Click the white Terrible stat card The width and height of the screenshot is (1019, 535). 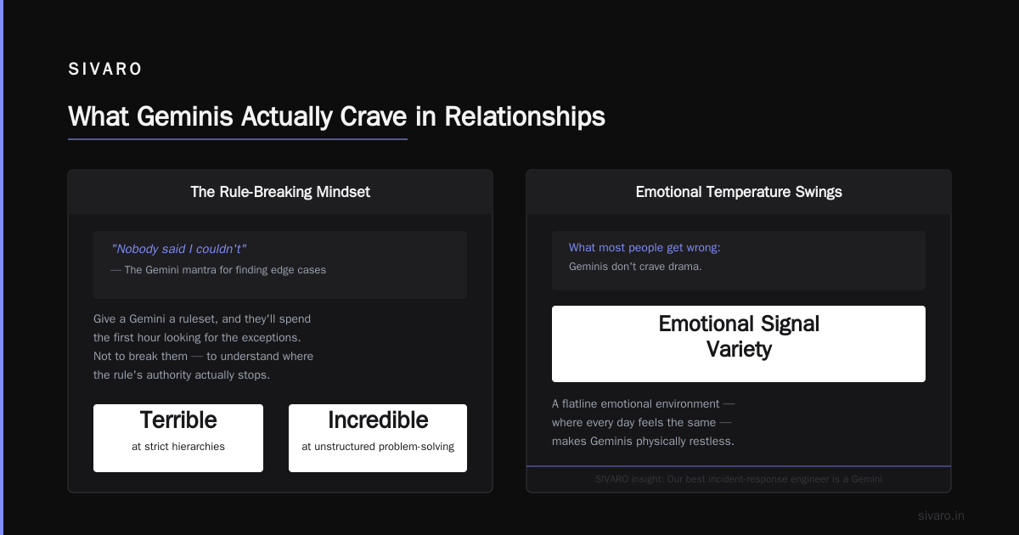178,438
